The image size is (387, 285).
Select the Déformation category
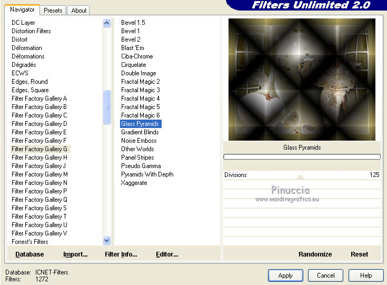(x=27, y=47)
